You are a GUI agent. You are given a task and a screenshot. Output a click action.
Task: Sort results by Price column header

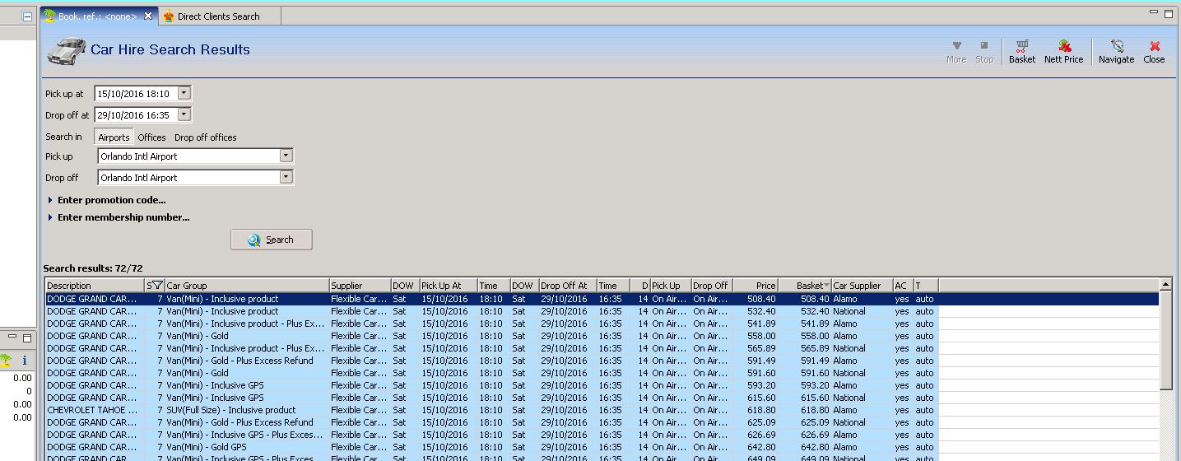756,286
